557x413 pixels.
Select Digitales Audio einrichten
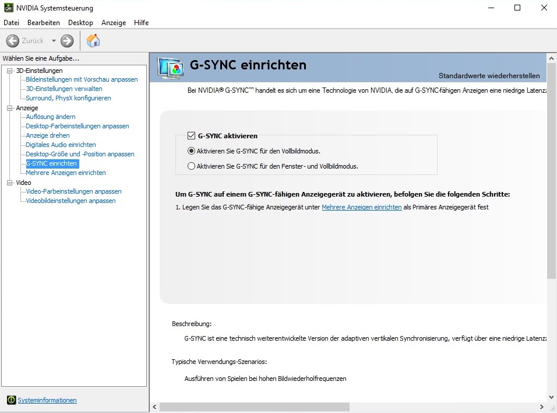point(61,145)
